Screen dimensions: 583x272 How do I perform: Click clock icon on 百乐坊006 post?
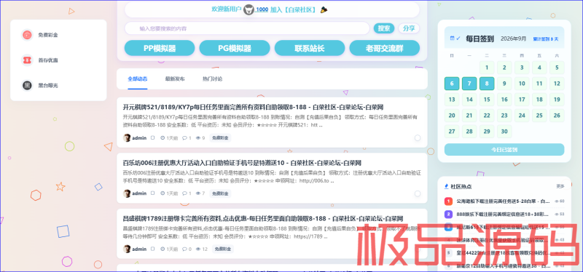[x=163, y=193]
